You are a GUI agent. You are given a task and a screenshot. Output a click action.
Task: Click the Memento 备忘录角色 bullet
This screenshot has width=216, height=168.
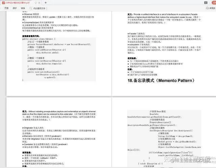pyautogui.click(x=42, y=136)
